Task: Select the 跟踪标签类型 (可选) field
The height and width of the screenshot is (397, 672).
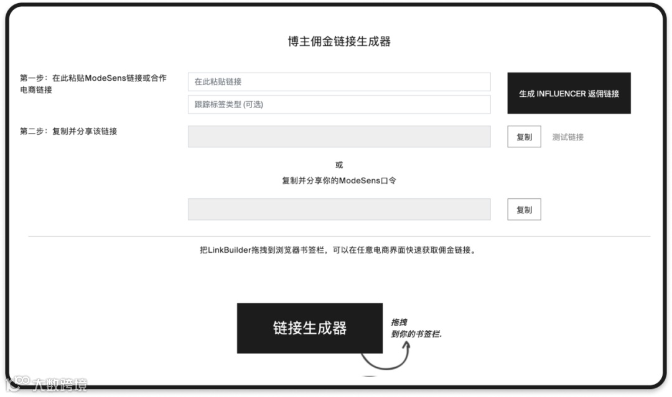Action: pos(339,104)
